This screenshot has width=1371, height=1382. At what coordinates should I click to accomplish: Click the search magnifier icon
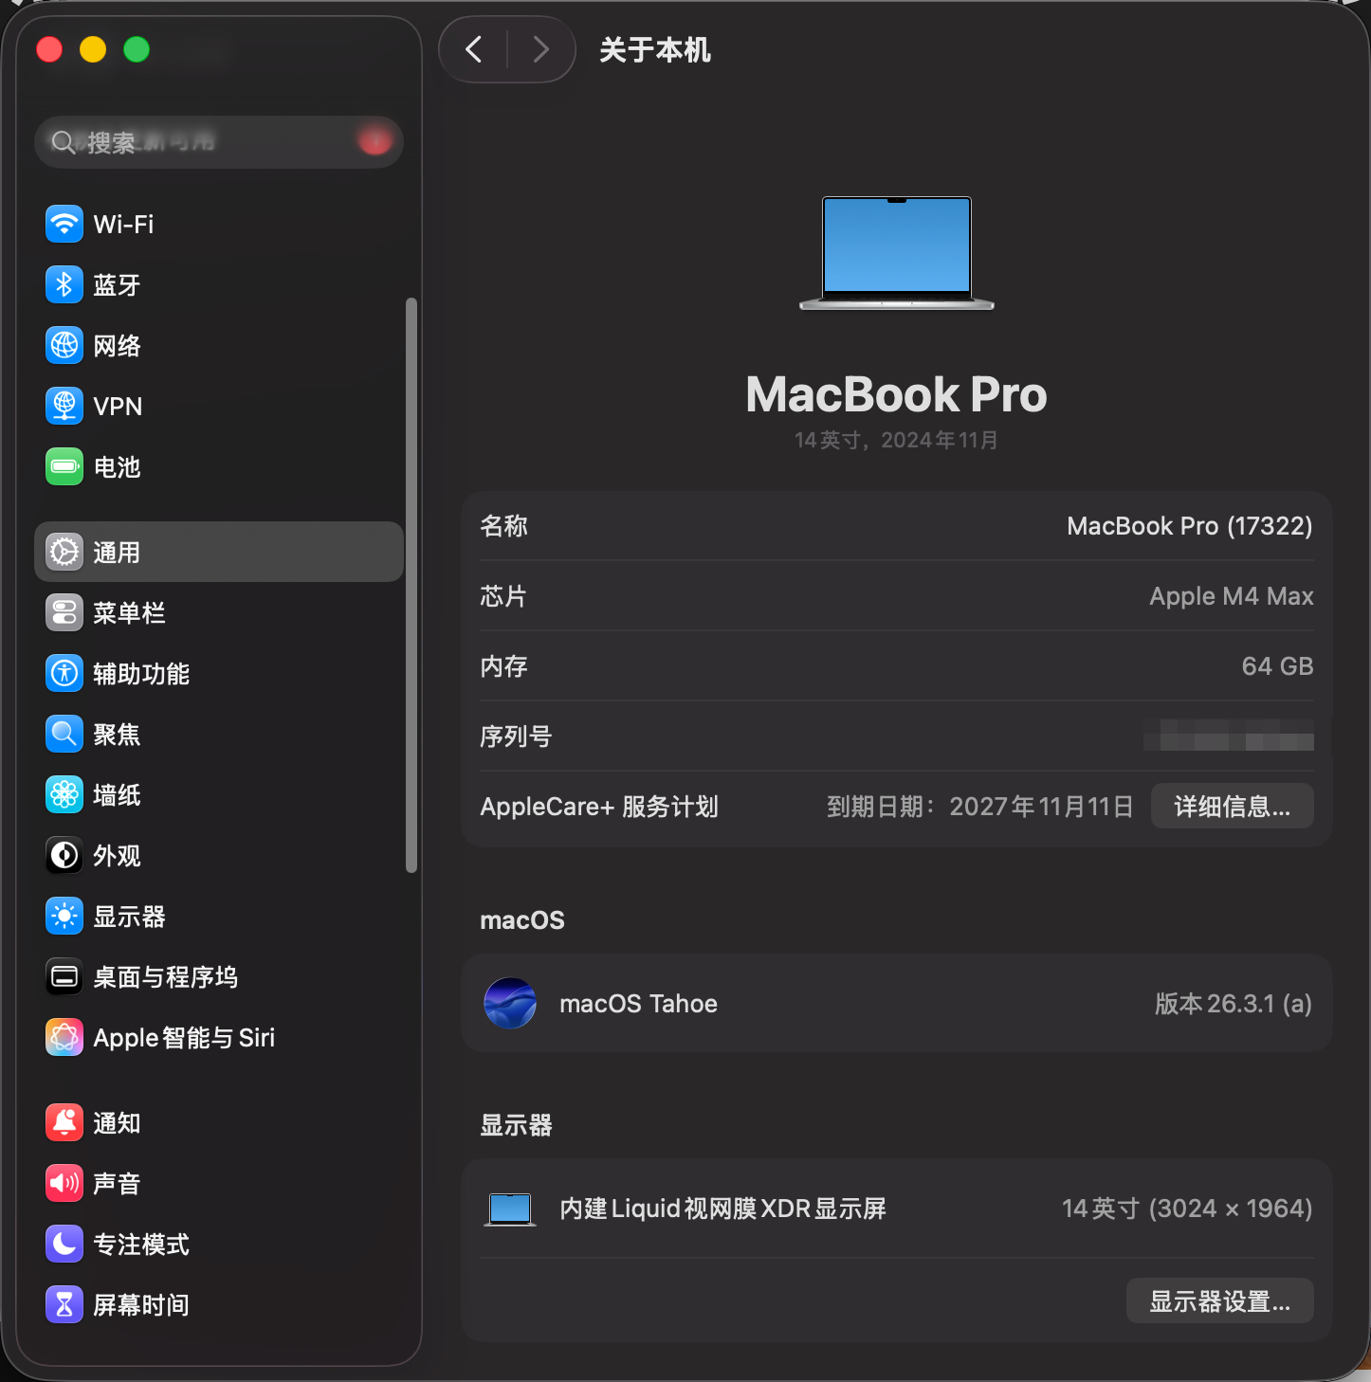64,142
